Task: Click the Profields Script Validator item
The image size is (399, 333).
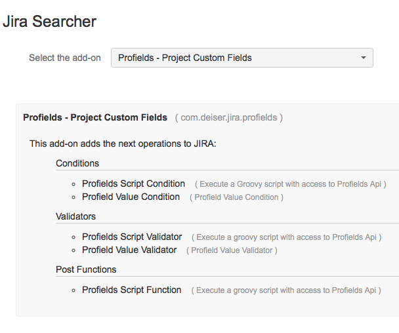Action: (132, 237)
